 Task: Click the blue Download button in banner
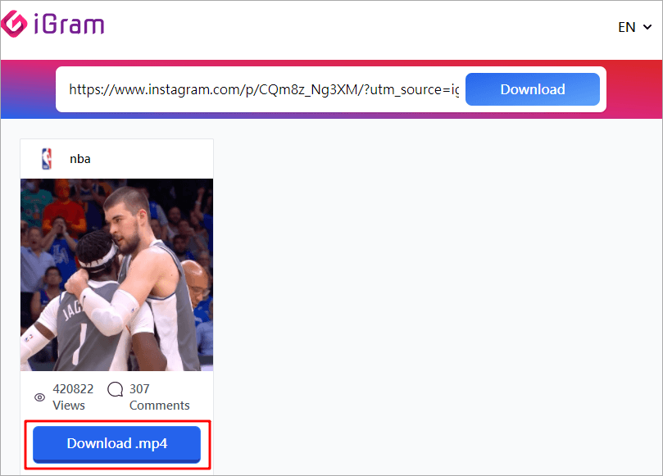tap(533, 89)
